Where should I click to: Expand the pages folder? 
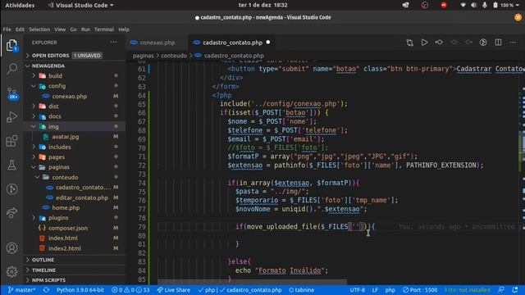57,157
